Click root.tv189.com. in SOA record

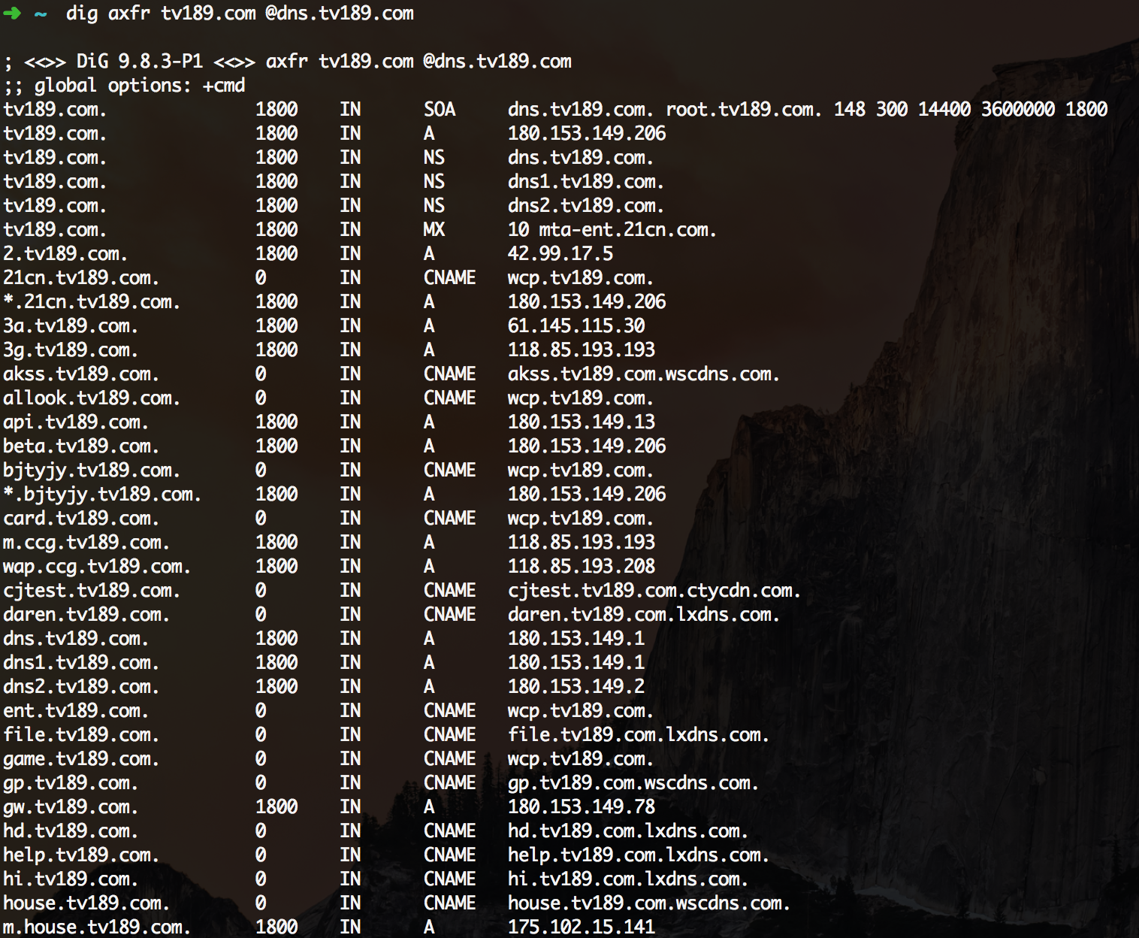point(744,110)
